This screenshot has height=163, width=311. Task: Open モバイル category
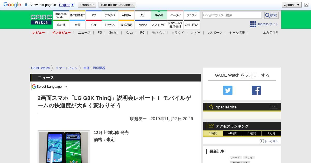pyautogui.click(x=158, y=33)
